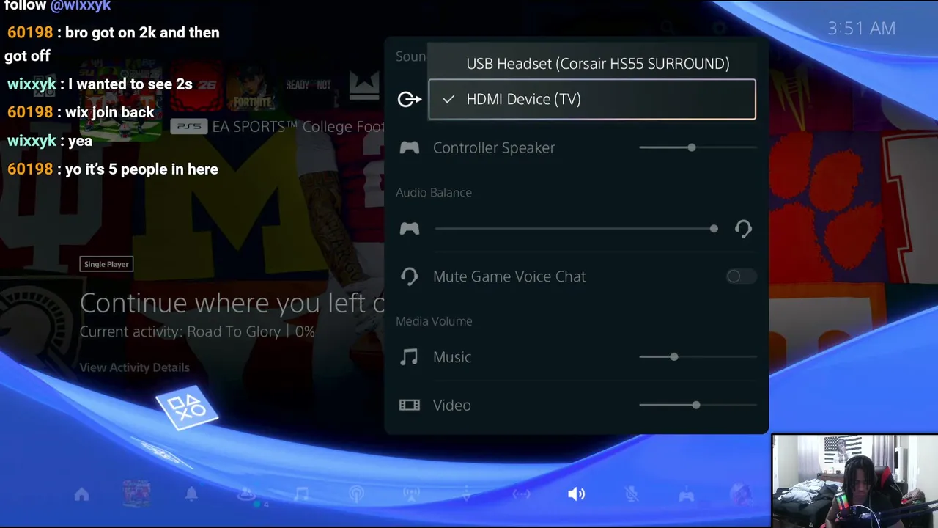Open Notifications bell in control center
This screenshot has height=528, width=938.
191,494
